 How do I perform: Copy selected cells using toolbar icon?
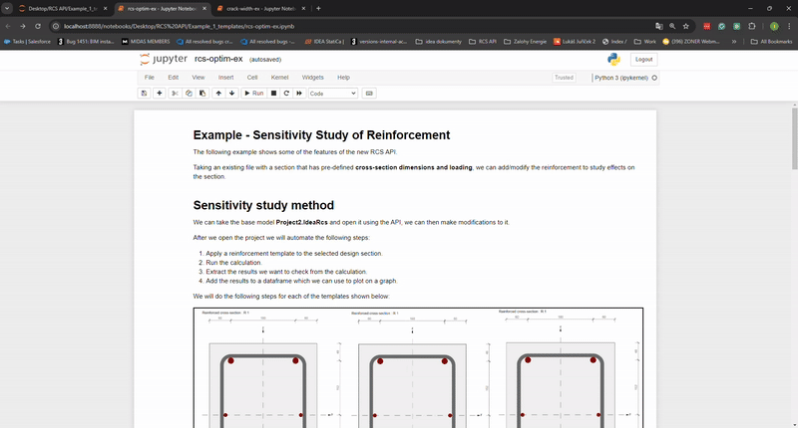tap(189, 93)
